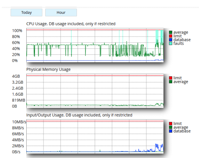Click 'limit' label in Memory legend

(x=178, y=78)
